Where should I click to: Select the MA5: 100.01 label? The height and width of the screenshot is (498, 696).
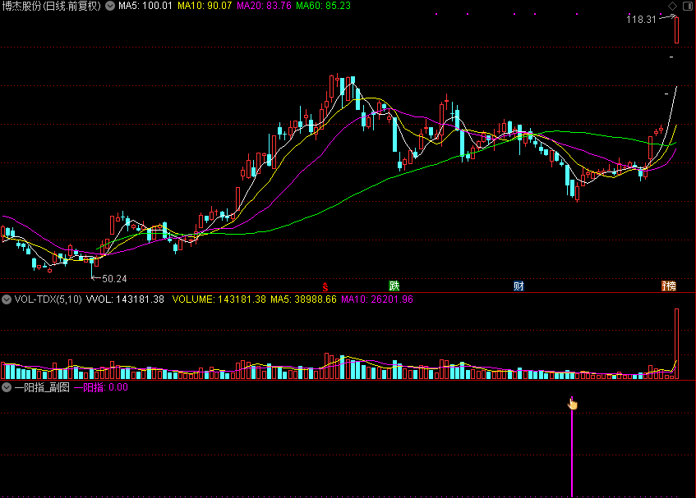click(x=145, y=6)
